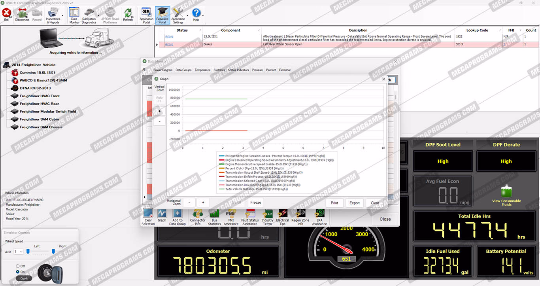Switch to the Status Indicators tab
Screen dimensions: 540x286
238,70
